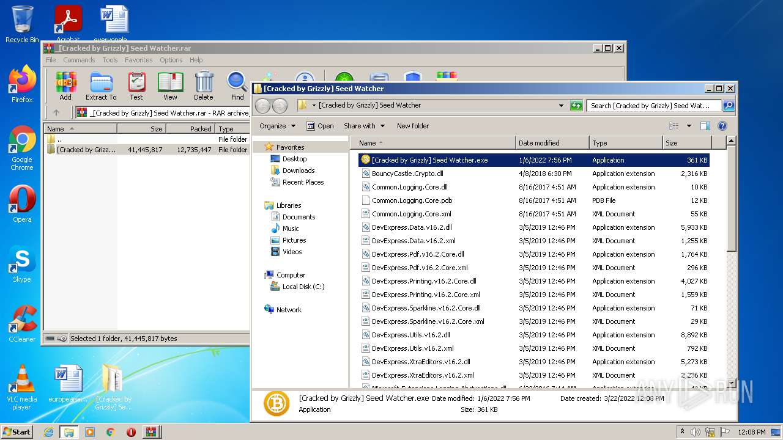Open WinRAR Tools menu
The image size is (783, 440).
(x=110, y=60)
